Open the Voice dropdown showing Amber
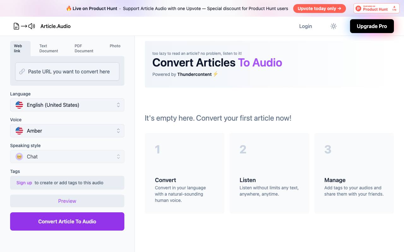 tap(67, 131)
